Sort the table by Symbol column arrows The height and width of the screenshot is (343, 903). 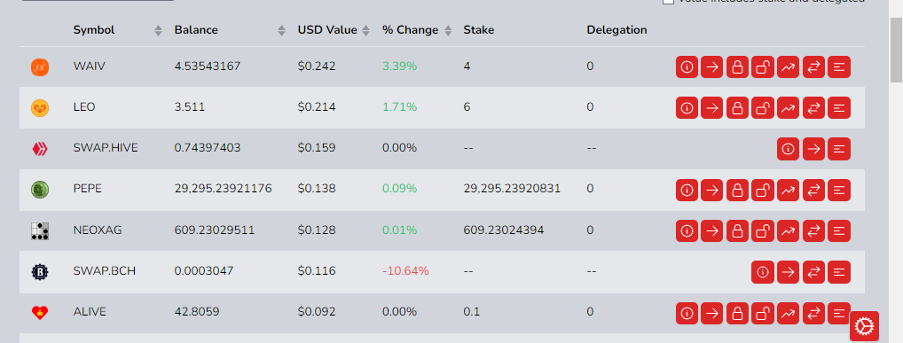[159, 30]
